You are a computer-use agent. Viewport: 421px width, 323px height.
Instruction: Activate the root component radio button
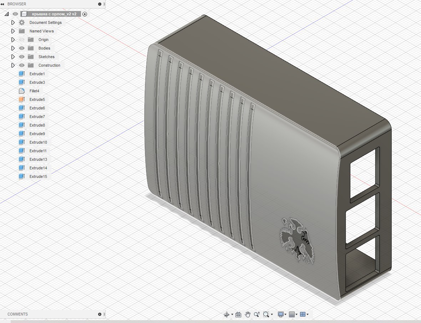pyautogui.click(x=85, y=14)
